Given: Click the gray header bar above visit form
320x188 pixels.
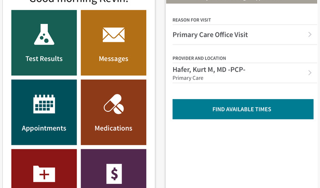Looking at the screenshot, I should point(242,2).
